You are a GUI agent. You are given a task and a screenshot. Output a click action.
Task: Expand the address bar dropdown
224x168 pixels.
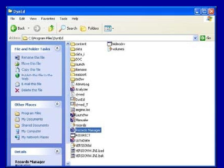tap(195, 38)
